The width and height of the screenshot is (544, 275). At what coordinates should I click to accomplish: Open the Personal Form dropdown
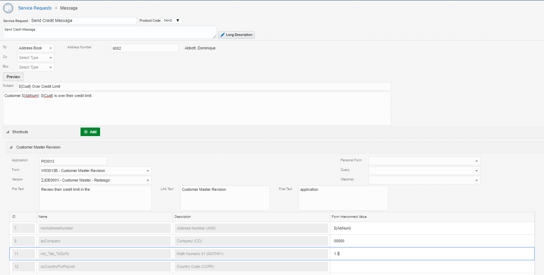coord(476,161)
